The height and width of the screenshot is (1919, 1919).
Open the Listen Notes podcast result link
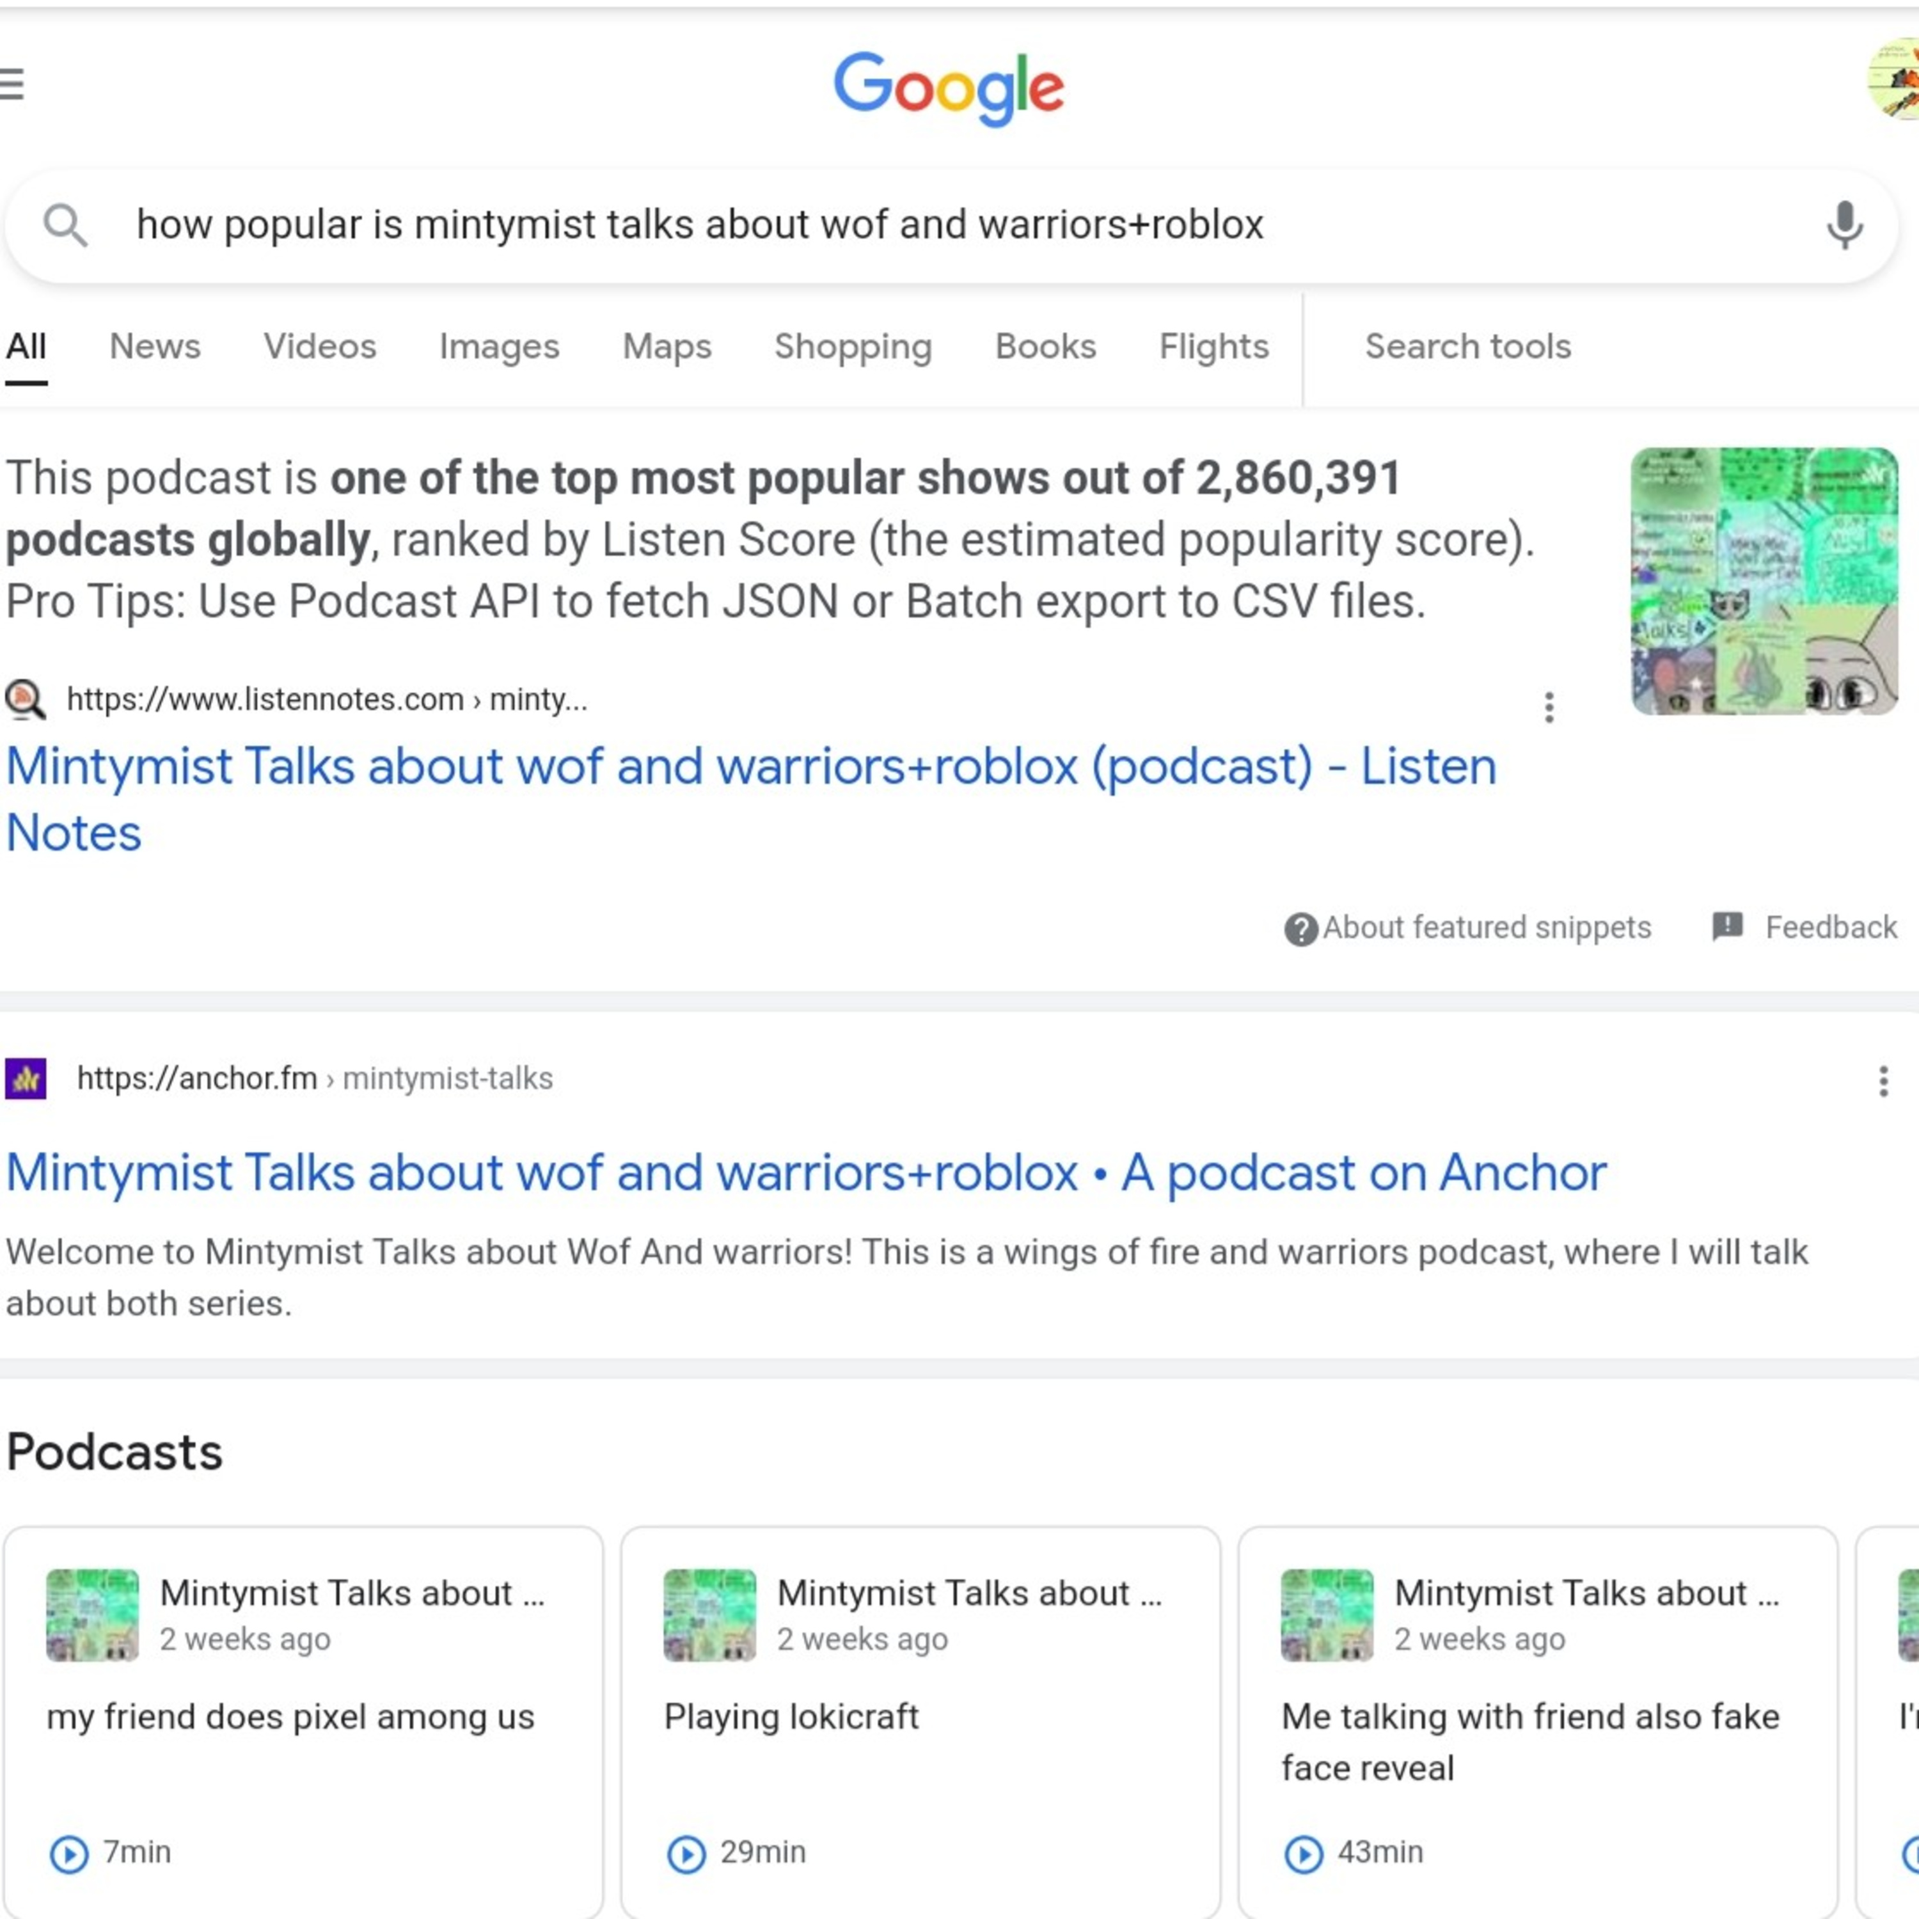coord(751,798)
